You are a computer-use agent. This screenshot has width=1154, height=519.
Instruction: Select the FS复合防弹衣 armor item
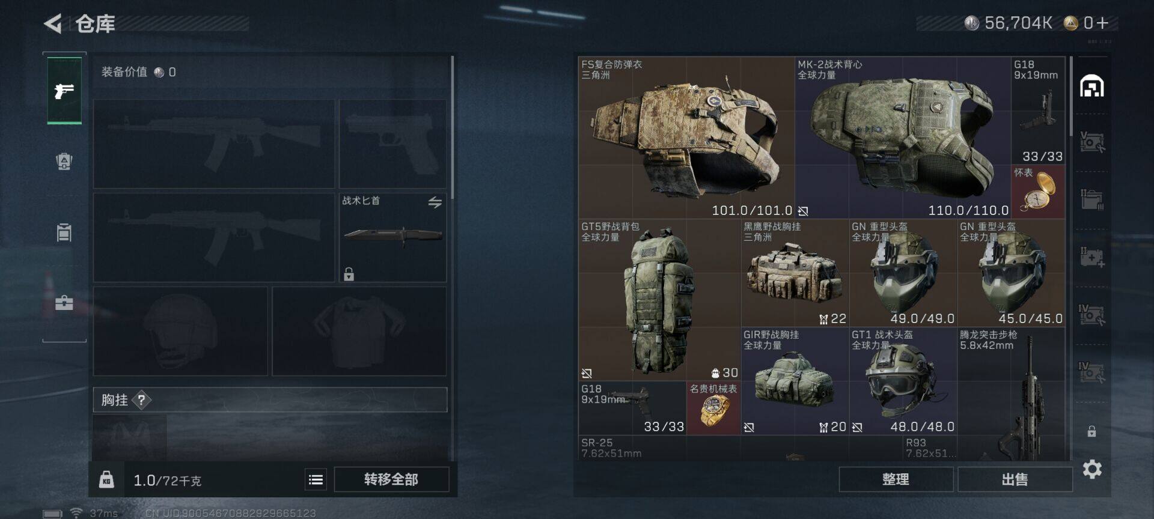[686, 138]
